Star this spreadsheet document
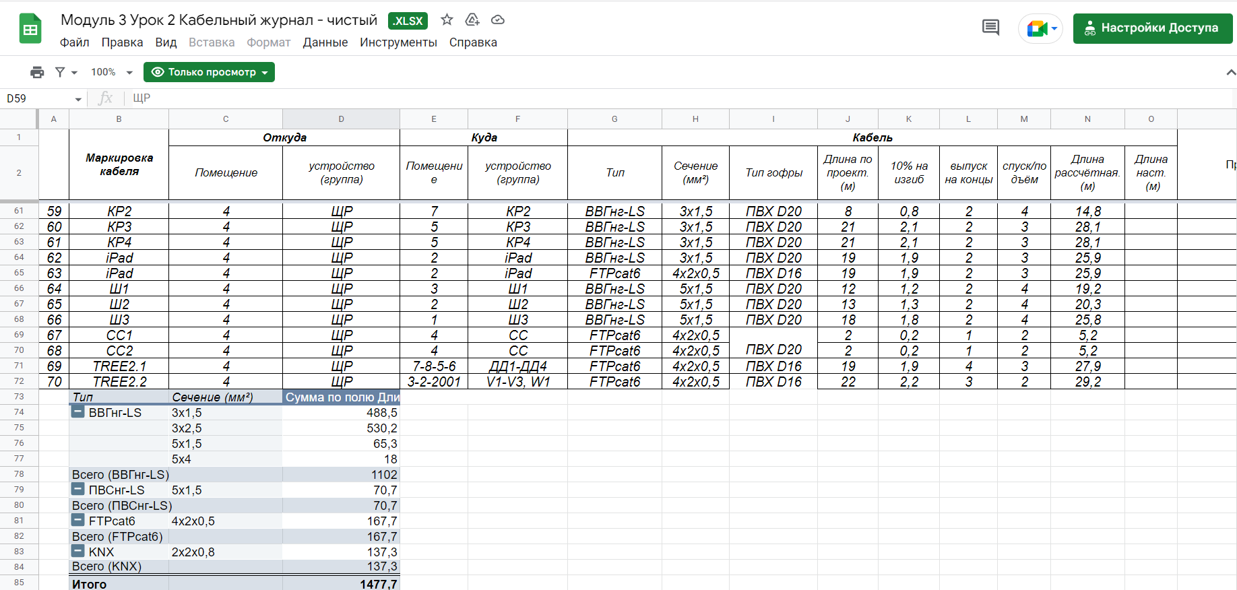The image size is (1237, 590). click(447, 20)
